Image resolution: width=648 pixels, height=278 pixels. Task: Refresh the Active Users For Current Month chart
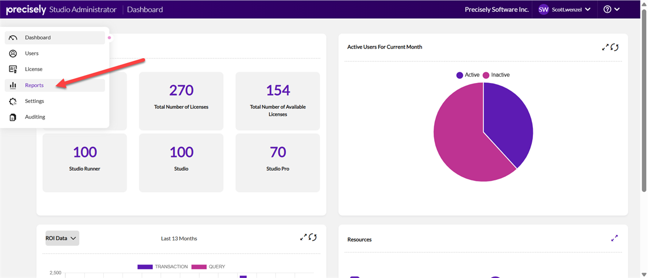(615, 47)
